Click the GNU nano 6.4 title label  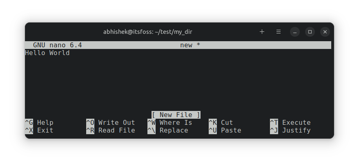click(58, 45)
